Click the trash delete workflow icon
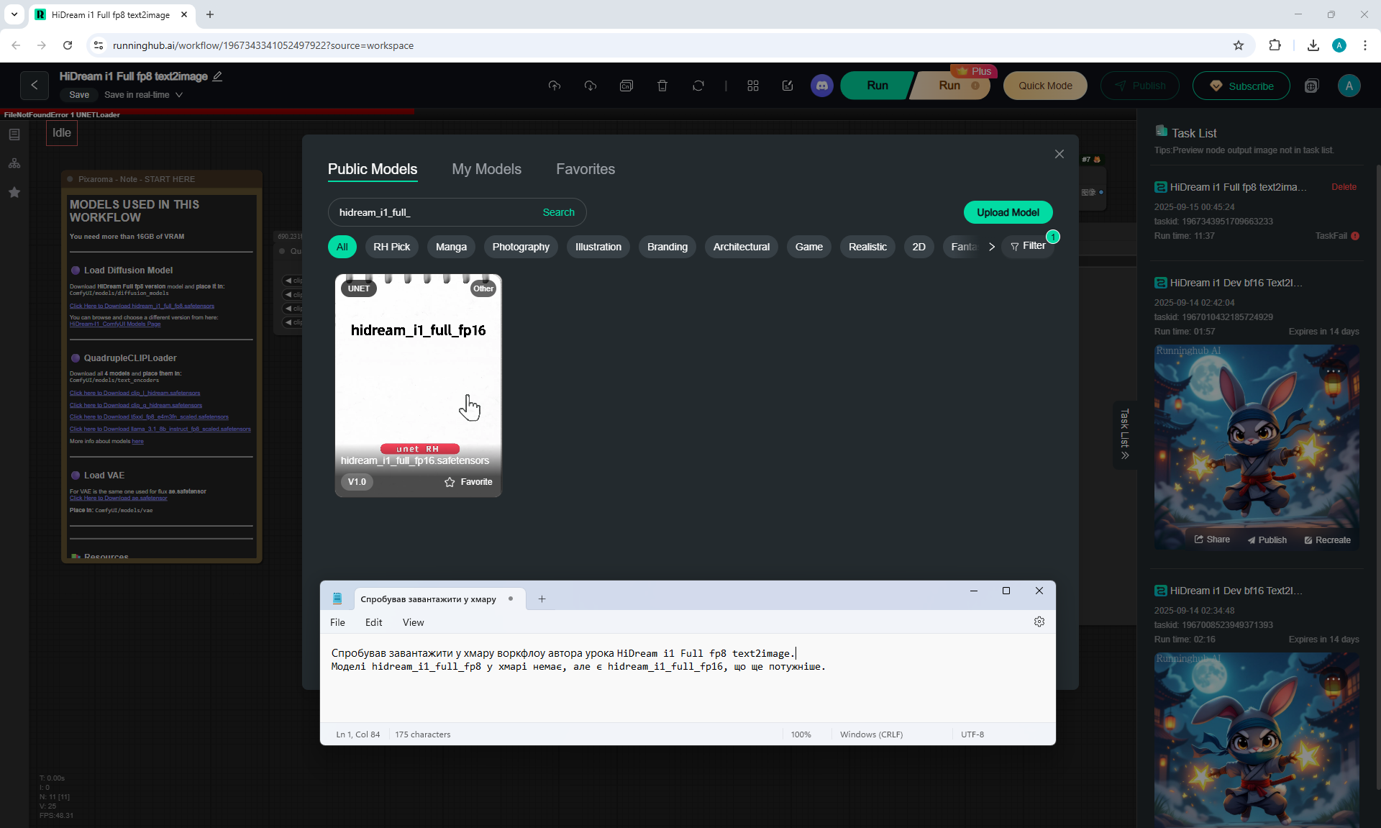 point(662,86)
